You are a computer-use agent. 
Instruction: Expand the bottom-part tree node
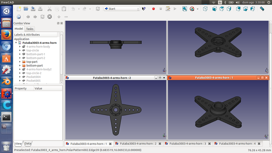(x=20, y=66)
